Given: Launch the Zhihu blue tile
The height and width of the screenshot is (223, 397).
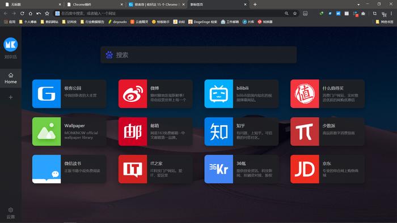Looking at the screenshot, I should [218, 131].
